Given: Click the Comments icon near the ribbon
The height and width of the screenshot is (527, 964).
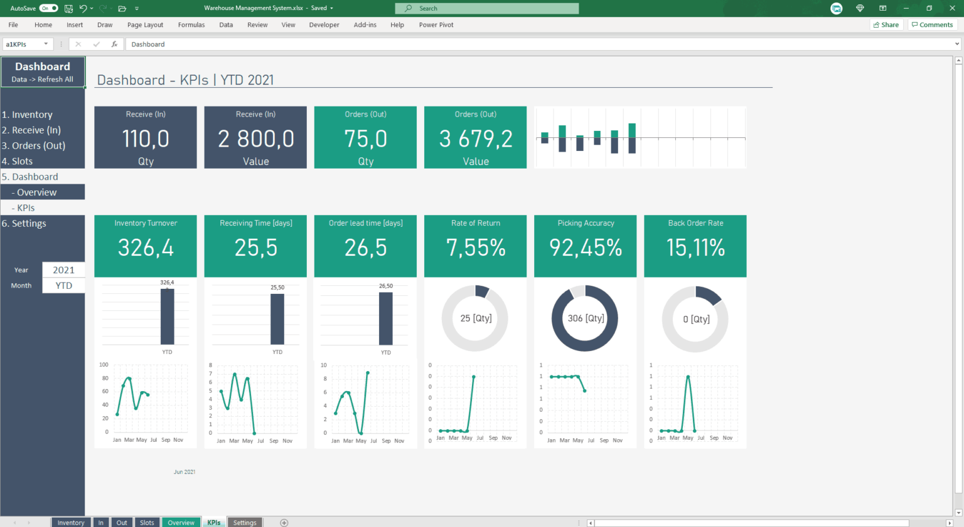Looking at the screenshot, I should pyautogui.click(x=932, y=24).
